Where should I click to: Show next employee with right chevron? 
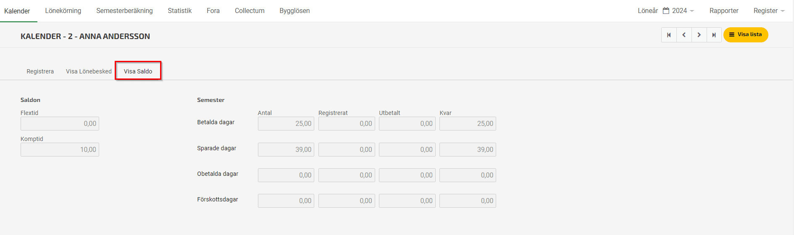pos(699,35)
